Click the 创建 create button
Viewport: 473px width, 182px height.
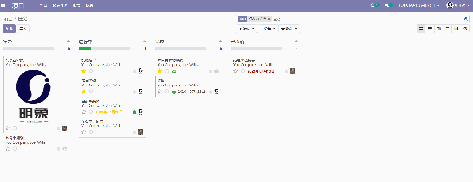[9, 29]
